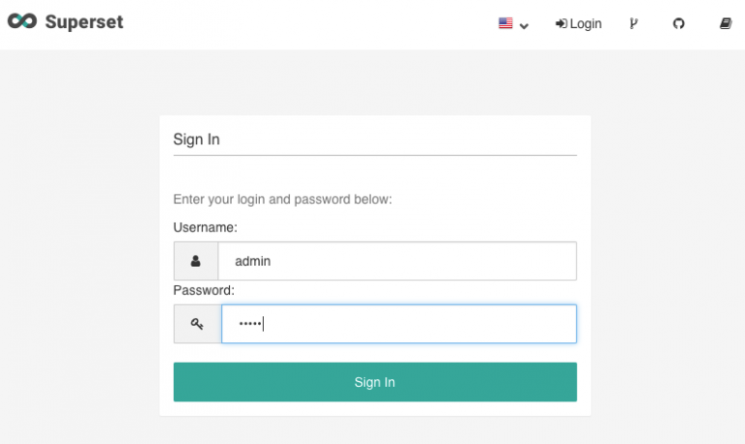This screenshot has height=444, width=745.
Task: Click the "Sign In" panel heading
Action: [197, 140]
